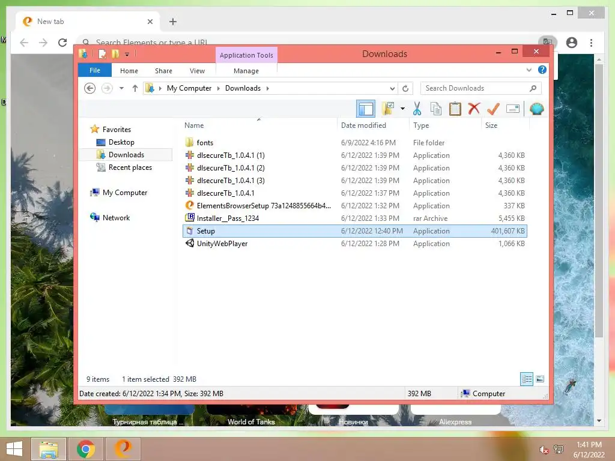Click the browser page vertical scrollbar
The image size is (615, 461).
click(599, 200)
